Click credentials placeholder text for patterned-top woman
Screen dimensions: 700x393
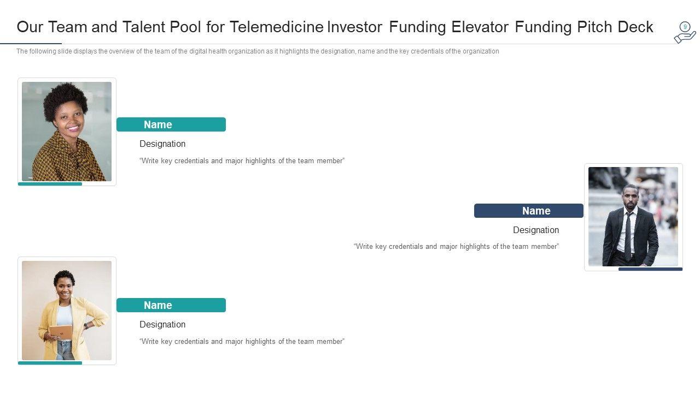pos(242,161)
